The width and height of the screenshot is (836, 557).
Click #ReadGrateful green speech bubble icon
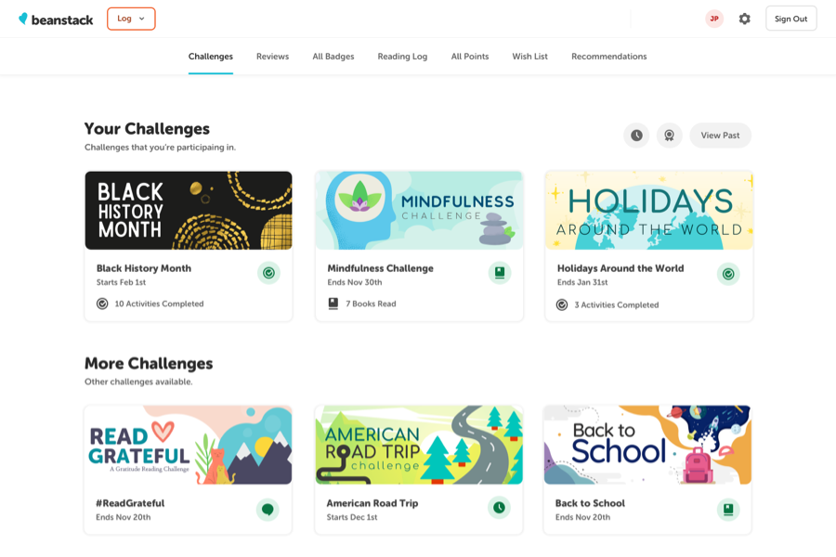[268, 509]
